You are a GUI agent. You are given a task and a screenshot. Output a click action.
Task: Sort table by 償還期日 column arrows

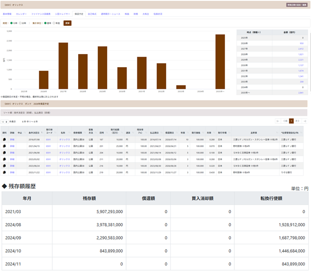tap(177, 132)
